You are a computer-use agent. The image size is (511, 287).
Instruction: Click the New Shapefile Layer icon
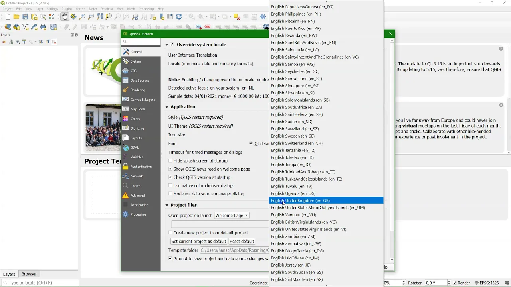tap(26, 27)
